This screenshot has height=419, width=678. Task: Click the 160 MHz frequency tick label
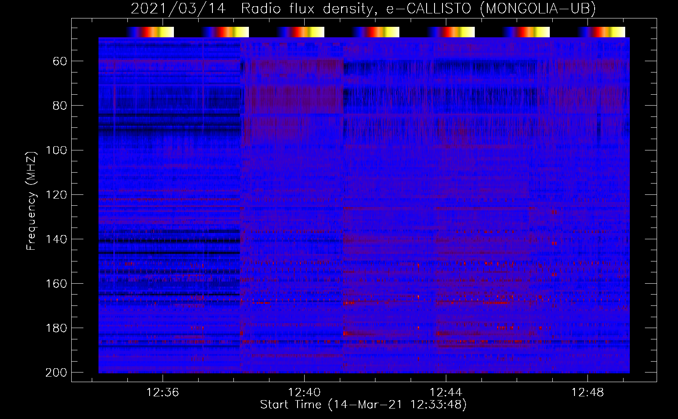(x=56, y=284)
